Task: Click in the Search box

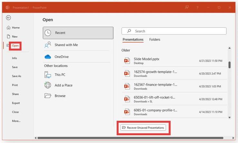Action: click(x=174, y=31)
